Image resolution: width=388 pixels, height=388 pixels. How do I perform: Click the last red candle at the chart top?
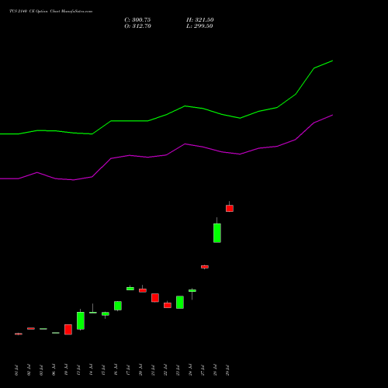pos(230,208)
